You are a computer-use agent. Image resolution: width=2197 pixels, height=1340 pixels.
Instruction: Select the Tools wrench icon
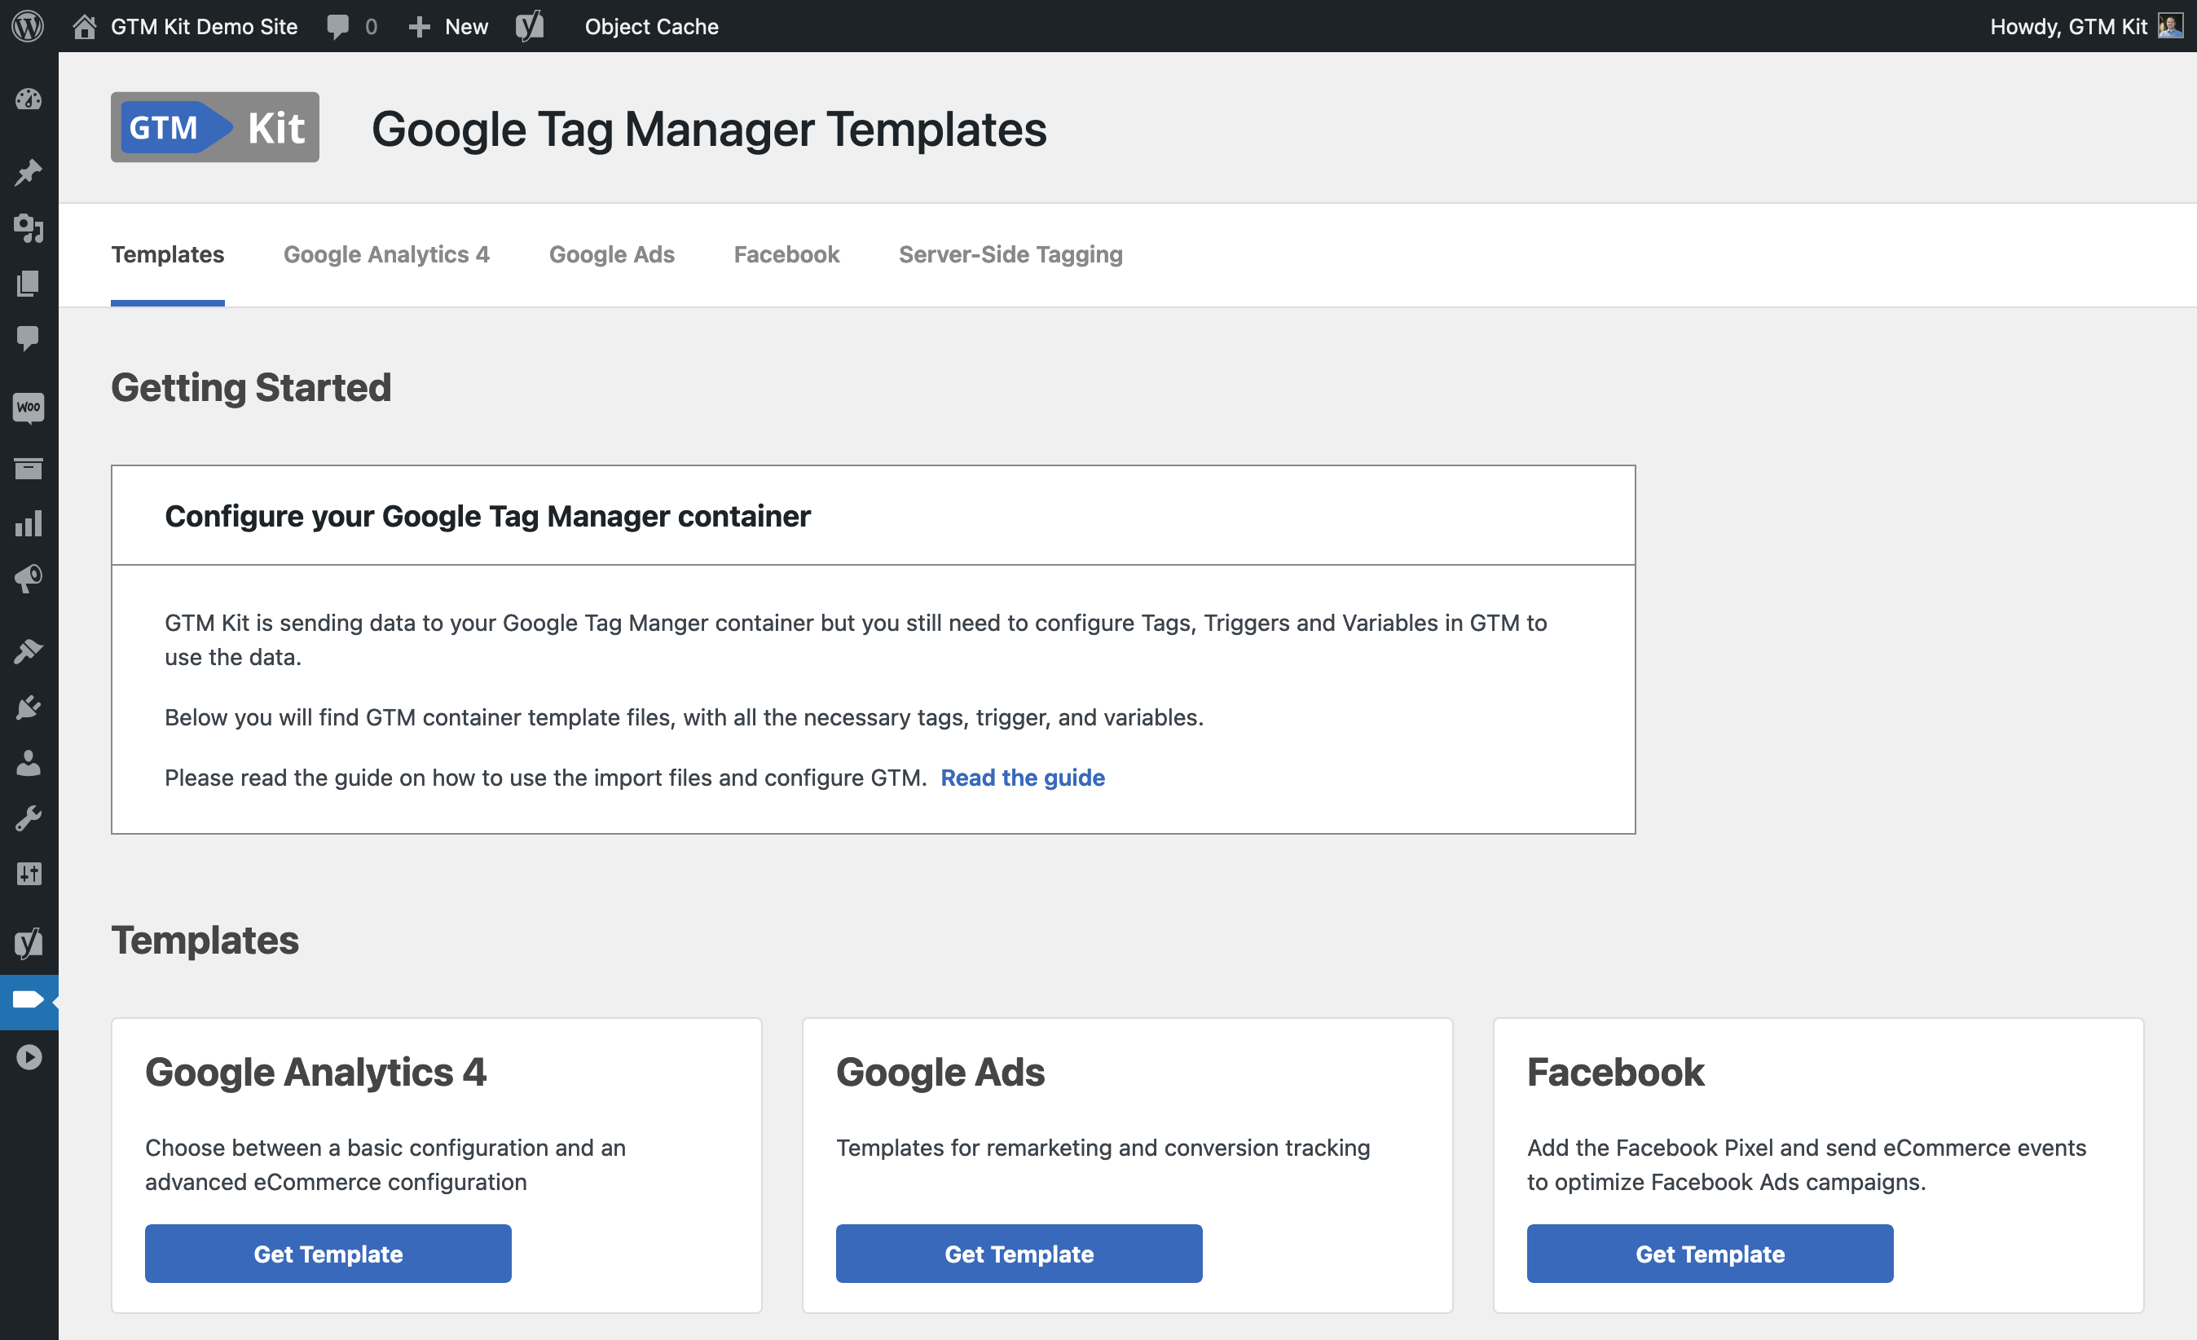coord(29,818)
